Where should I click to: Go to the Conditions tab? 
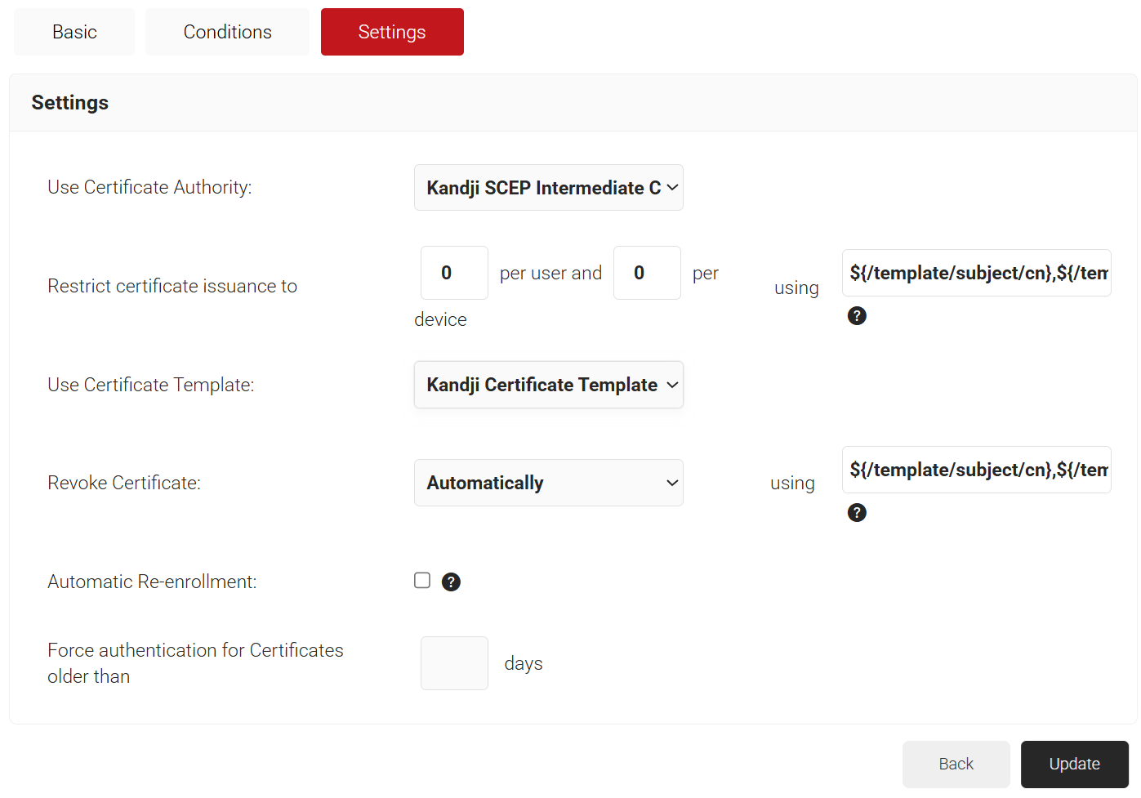tap(227, 32)
